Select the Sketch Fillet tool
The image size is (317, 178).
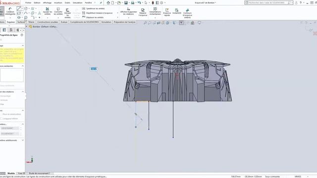(33, 18)
